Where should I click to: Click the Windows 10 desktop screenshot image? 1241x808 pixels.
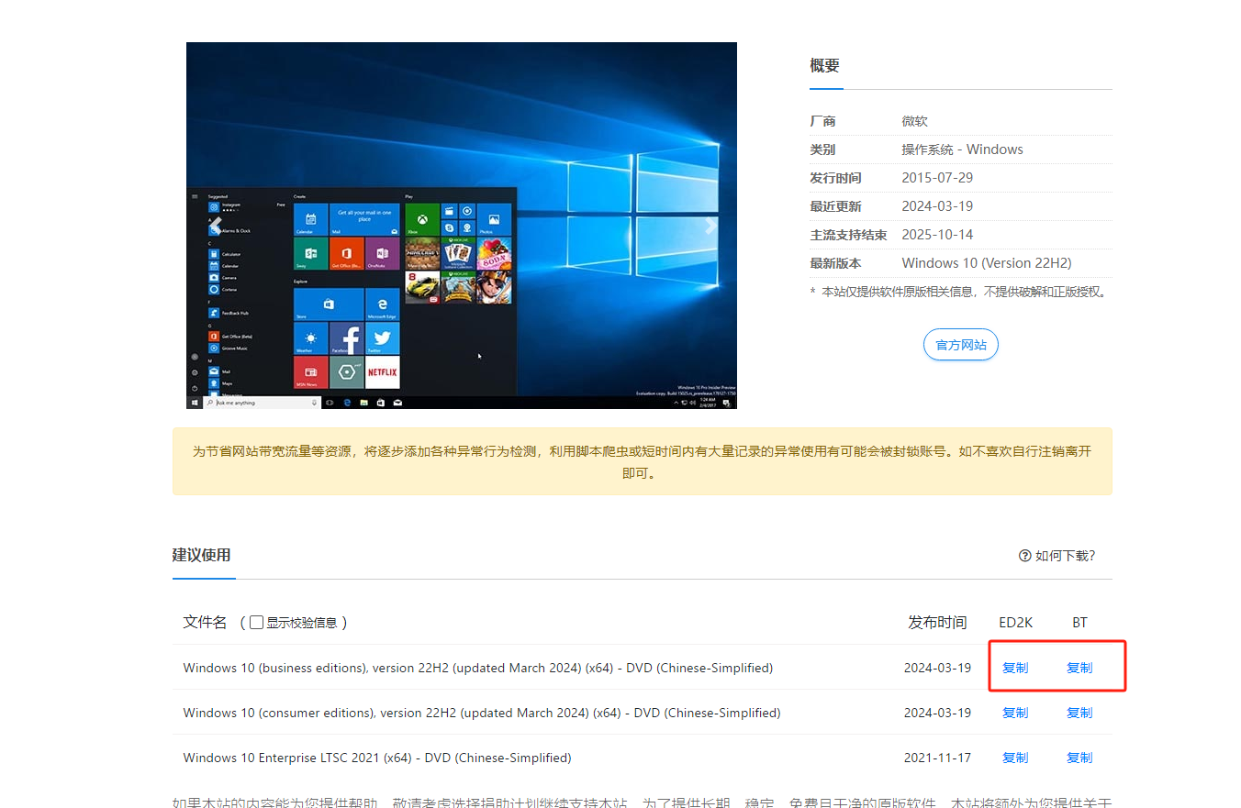pos(462,225)
